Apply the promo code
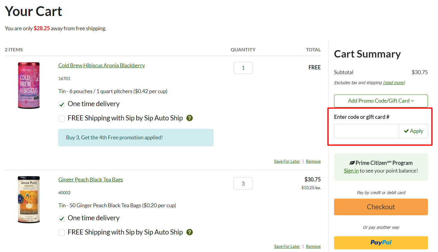This screenshot has width=438, height=252. pyautogui.click(x=413, y=131)
